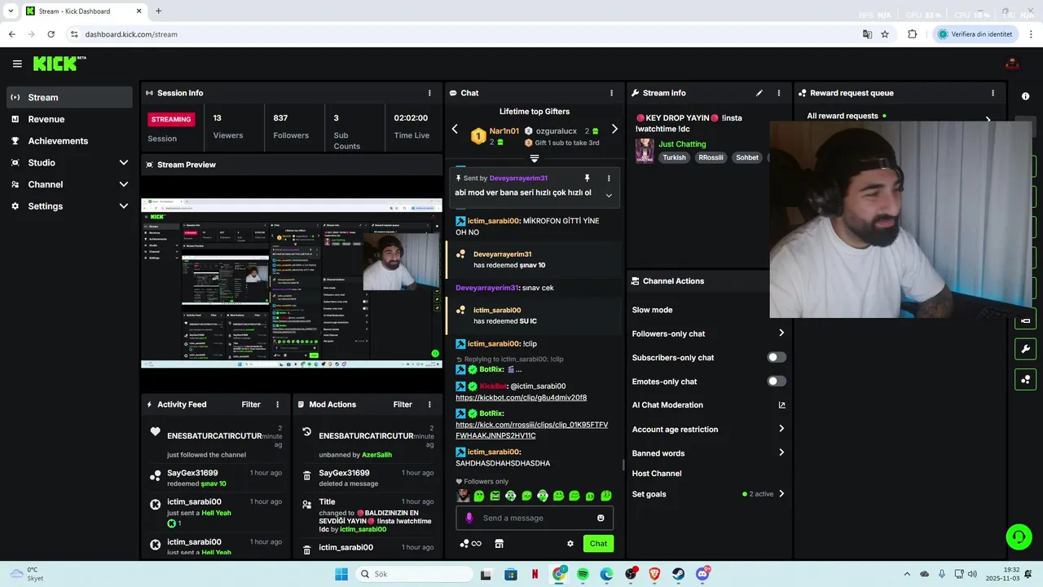Open a new browser tab
The image size is (1043, 587).
tap(158, 11)
